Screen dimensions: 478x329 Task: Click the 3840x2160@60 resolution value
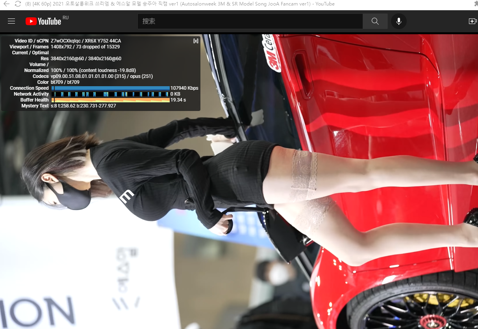coord(86,59)
